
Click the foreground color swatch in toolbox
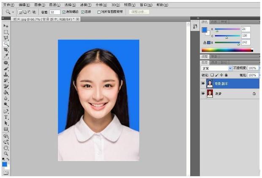pyautogui.click(x=4, y=164)
